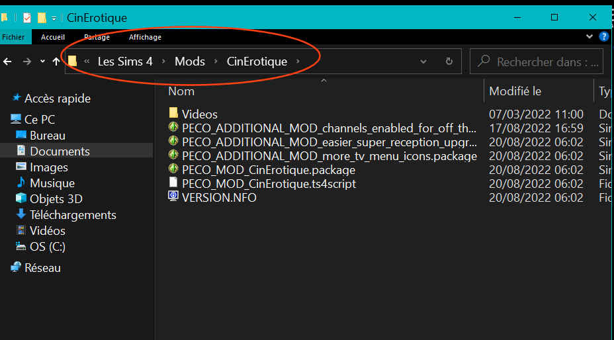
Task: Click Properties icon in quick access toolbar
Action: 26,18
